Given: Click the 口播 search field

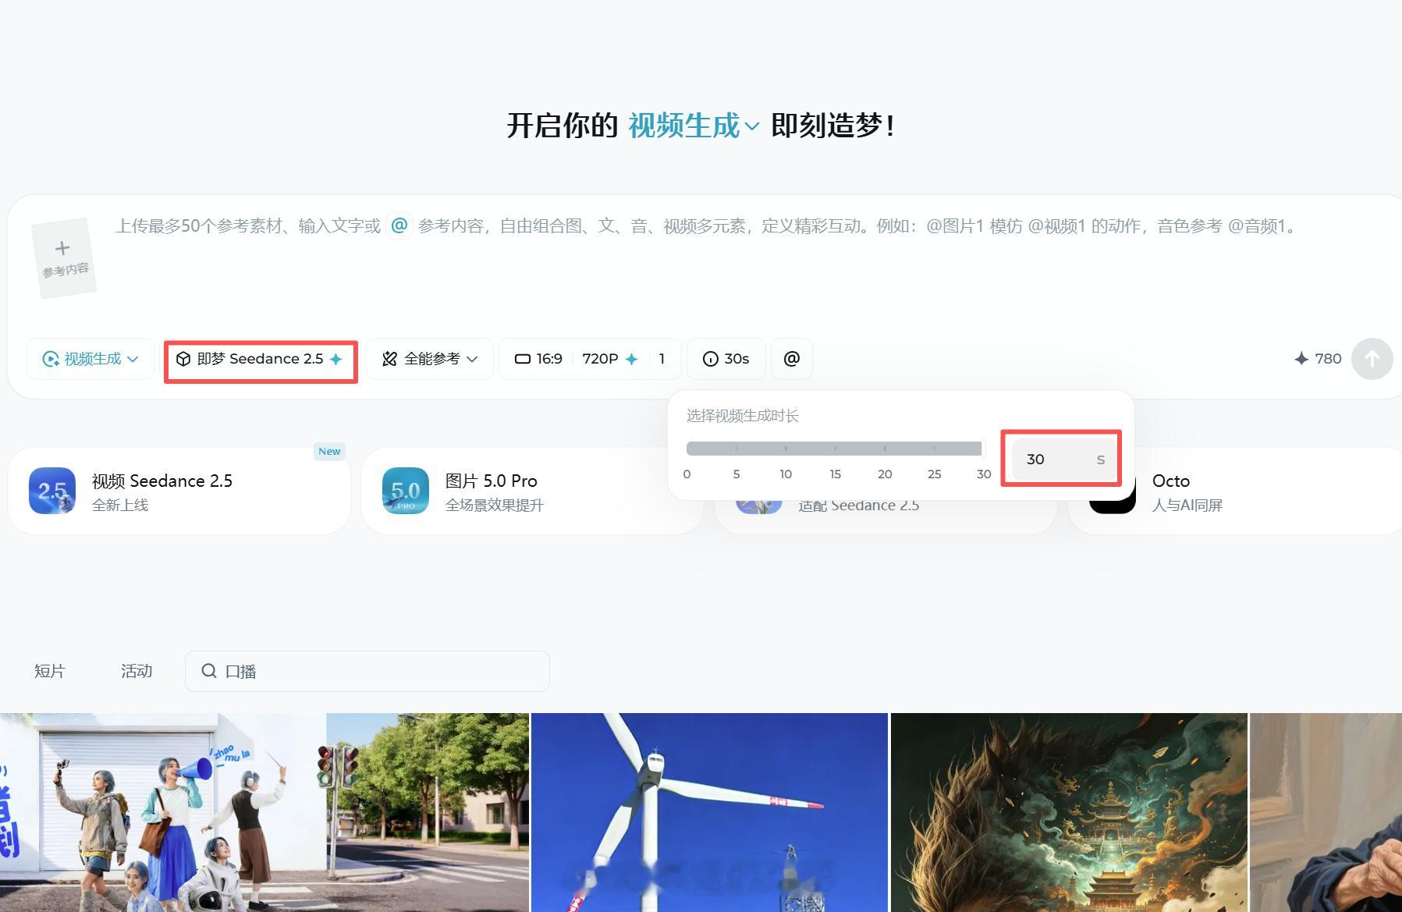Looking at the screenshot, I should [x=367, y=671].
